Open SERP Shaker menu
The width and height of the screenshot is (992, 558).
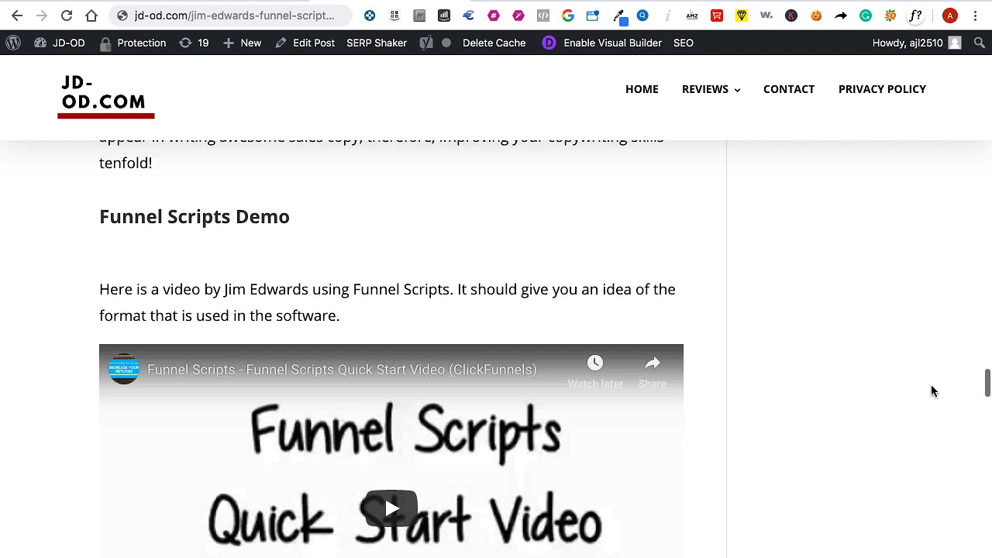pyautogui.click(x=377, y=43)
